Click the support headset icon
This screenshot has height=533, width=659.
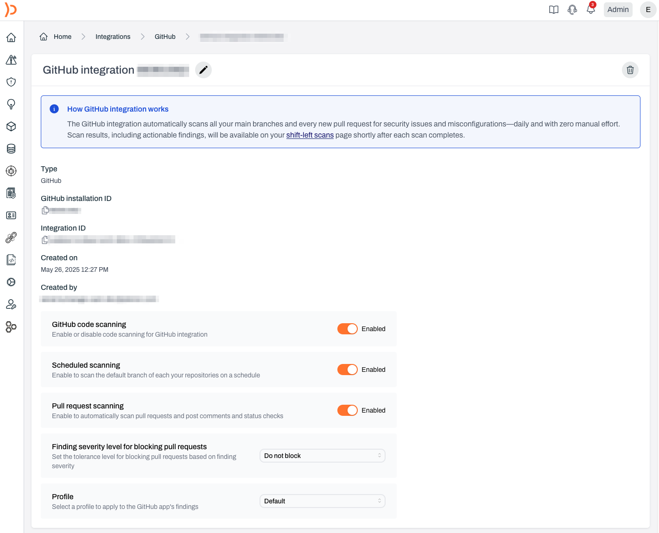[572, 9]
